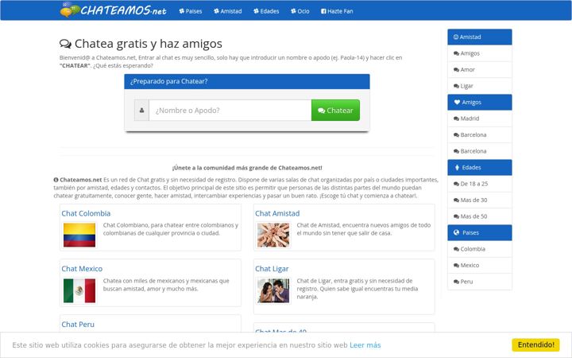Open De 18 a 25 chat
Viewport: 572px width, 358px height.
coord(480,184)
